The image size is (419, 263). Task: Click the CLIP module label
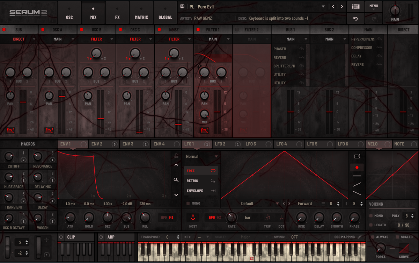(71, 237)
